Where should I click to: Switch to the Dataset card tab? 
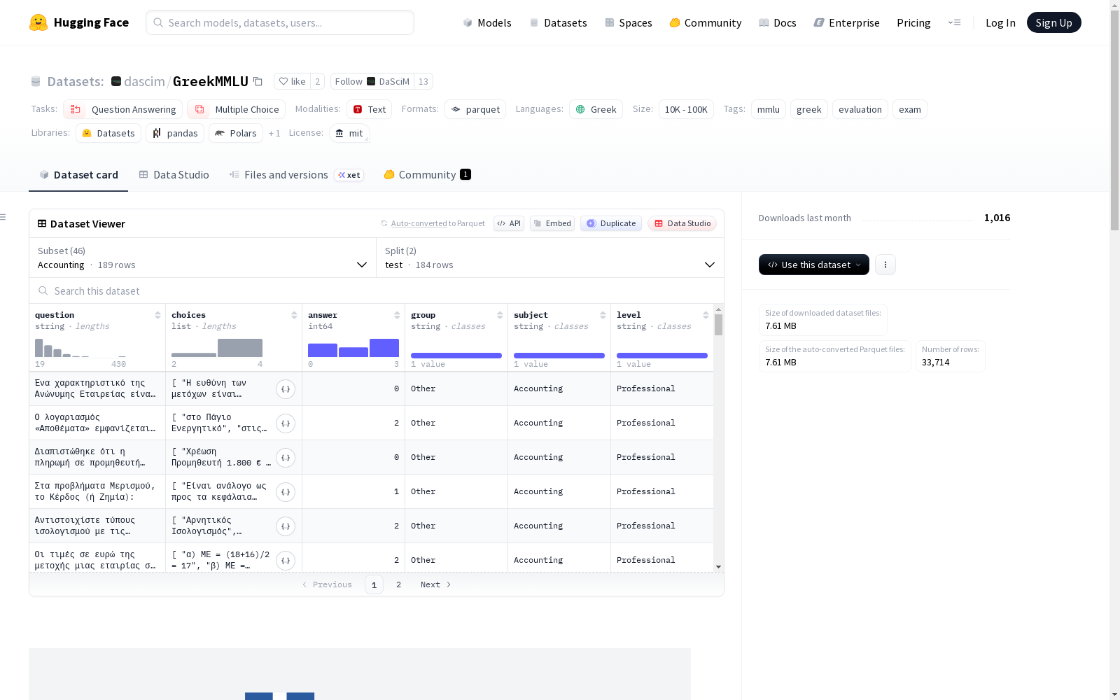point(78,175)
